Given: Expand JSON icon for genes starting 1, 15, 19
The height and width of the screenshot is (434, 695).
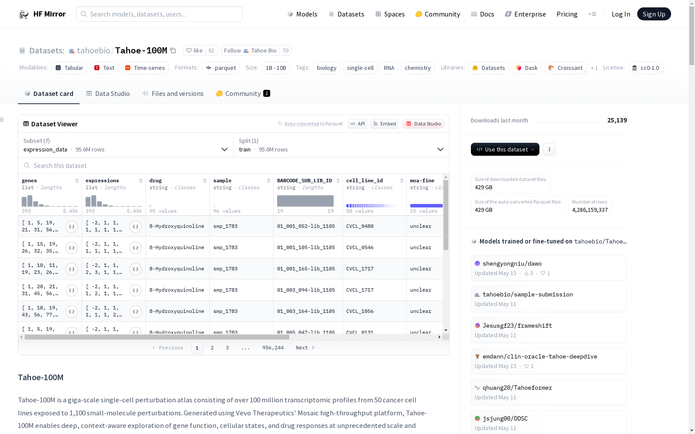Looking at the screenshot, I should (72, 248).
